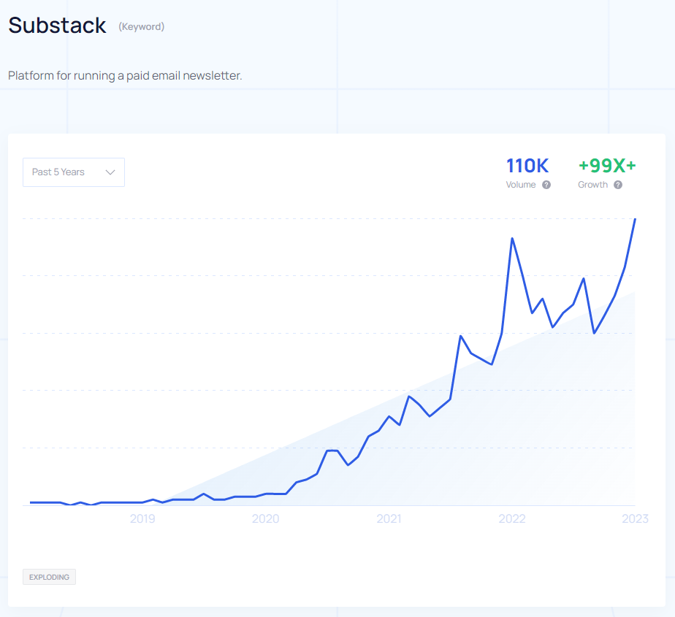The height and width of the screenshot is (617, 675).
Task: Click the 2021 axis label
Action: click(x=389, y=519)
